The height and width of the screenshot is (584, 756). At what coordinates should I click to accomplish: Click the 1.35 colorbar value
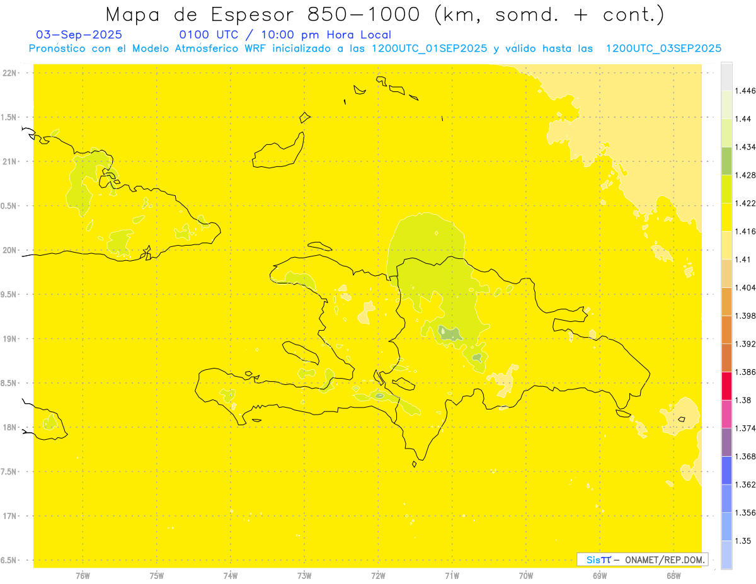coord(743,541)
